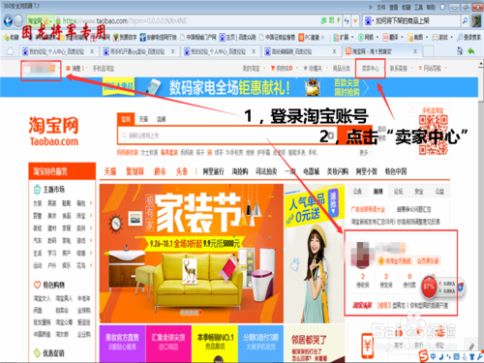The height and width of the screenshot is (363, 484).
Task: Open the 扩展 extensions toolbar dropdown
Action: 344,38
